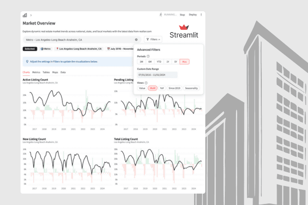Select the MoM view pill
Image resolution: width=308 pixels, height=205 pixels.
(152, 88)
